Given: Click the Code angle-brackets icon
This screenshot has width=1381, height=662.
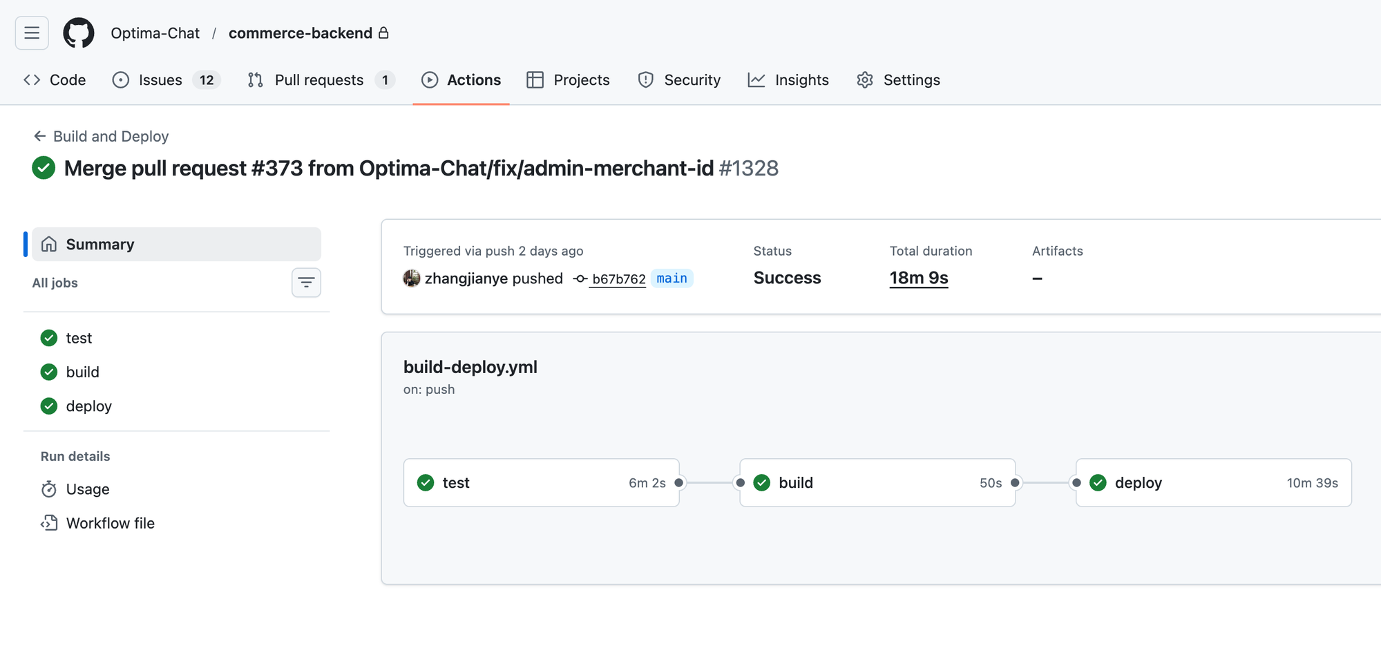Looking at the screenshot, I should 32,80.
